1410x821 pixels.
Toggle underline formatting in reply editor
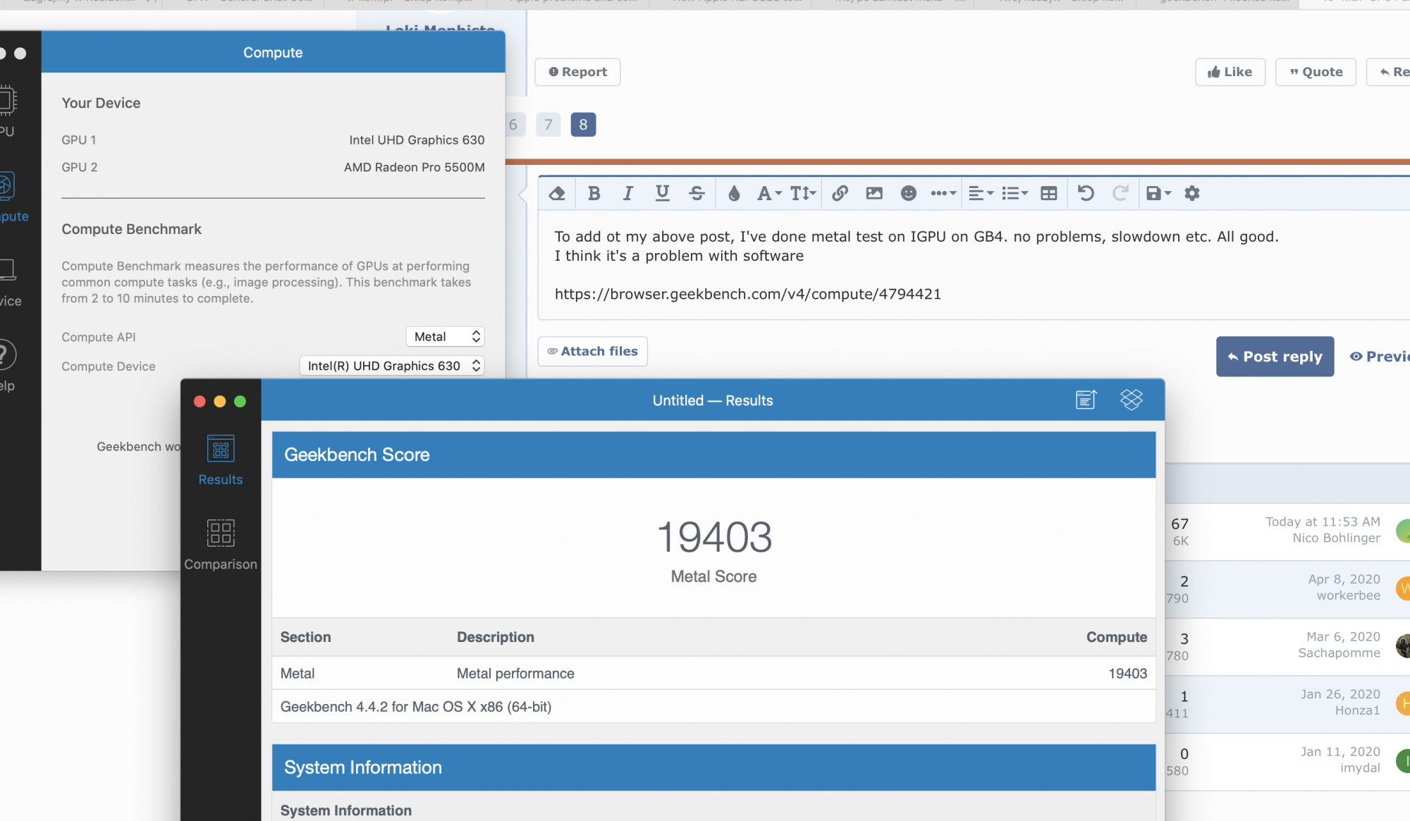tap(662, 193)
